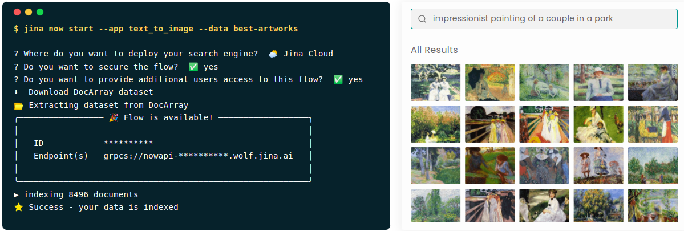Click the masked ID value asterisks

coord(128,143)
